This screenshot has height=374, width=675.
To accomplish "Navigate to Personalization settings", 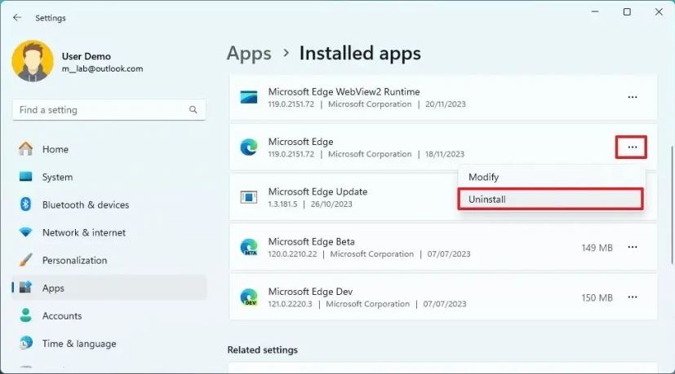I will [74, 260].
